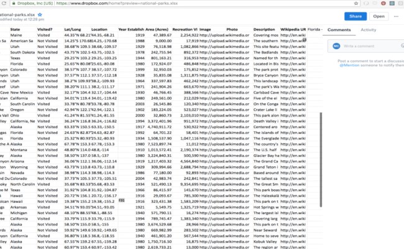Click the Share button
Image resolution: width=404 pixels, height=249 pixels.
point(356,16)
